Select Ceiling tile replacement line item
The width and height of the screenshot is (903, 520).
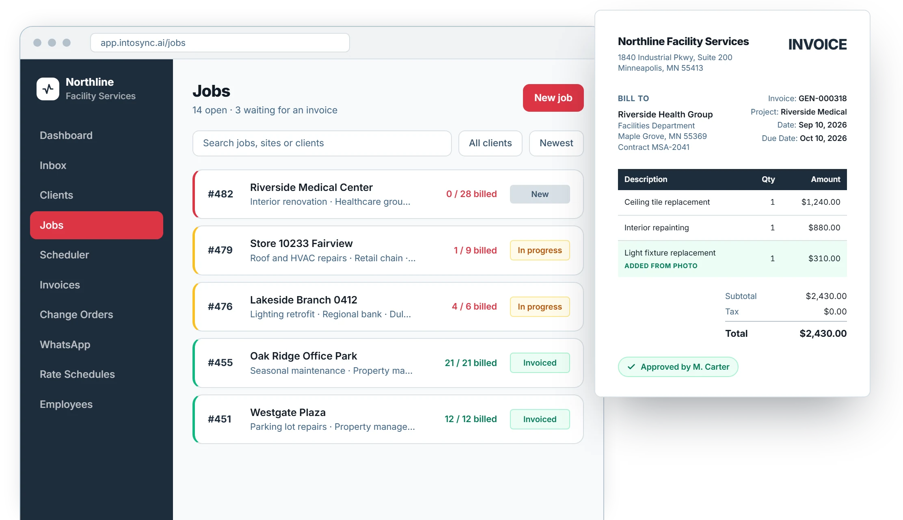732,202
